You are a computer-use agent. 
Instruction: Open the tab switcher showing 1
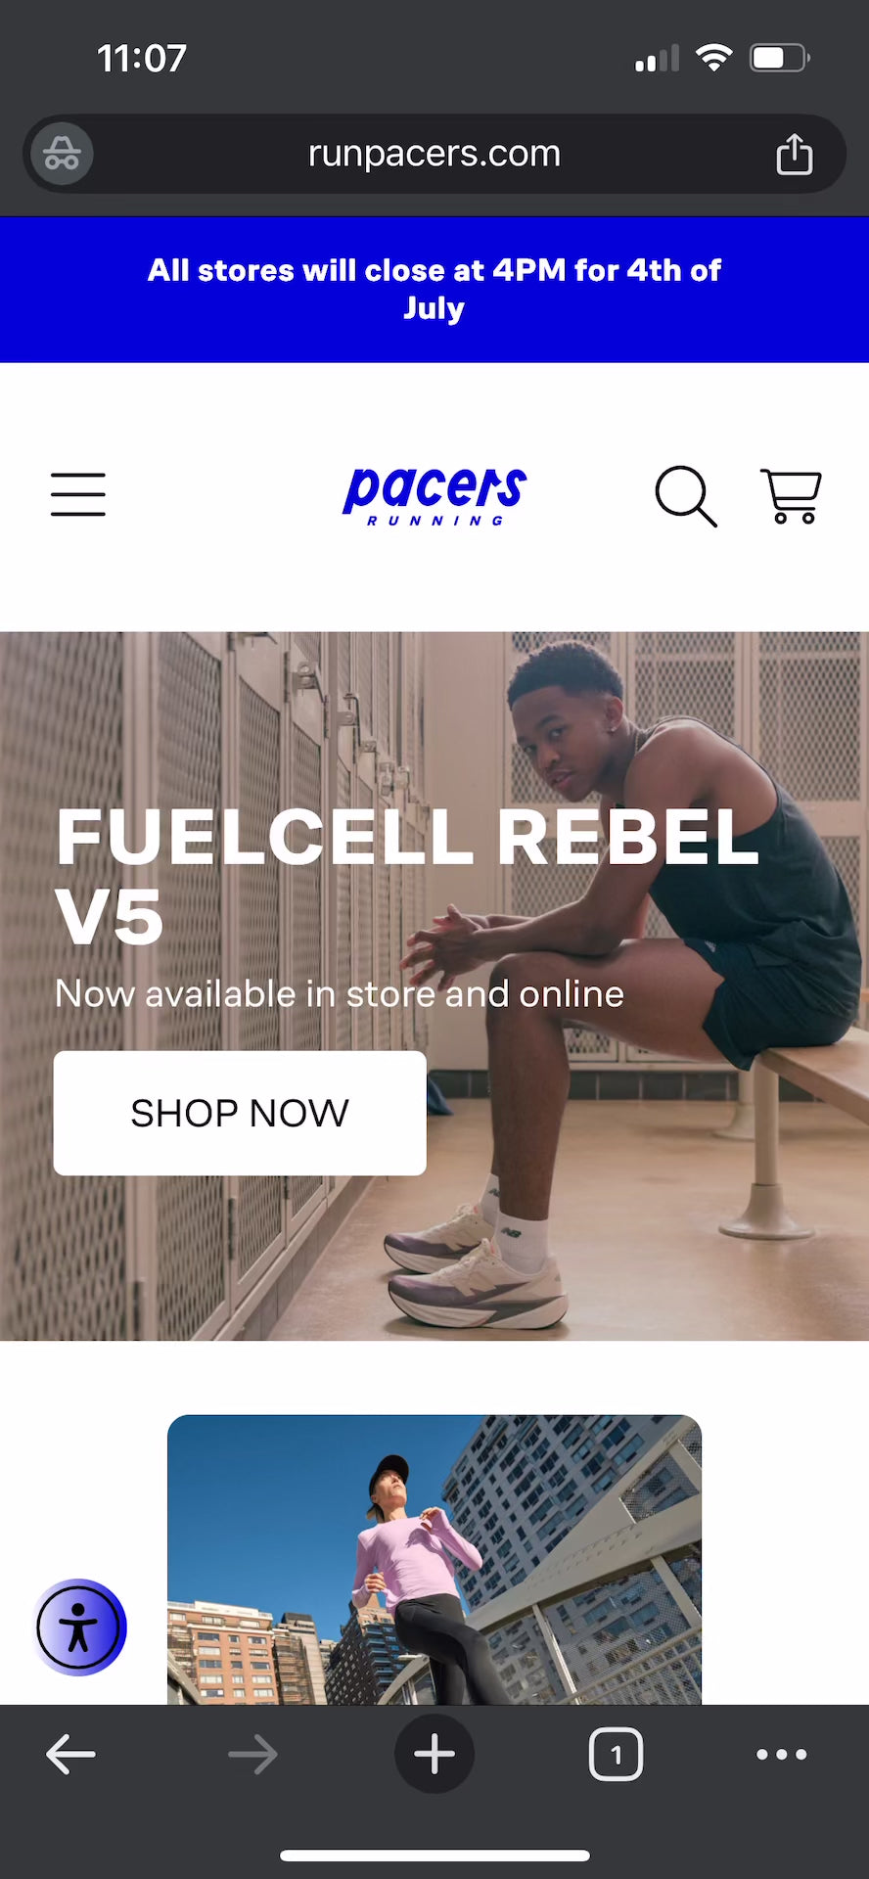(616, 1755)
